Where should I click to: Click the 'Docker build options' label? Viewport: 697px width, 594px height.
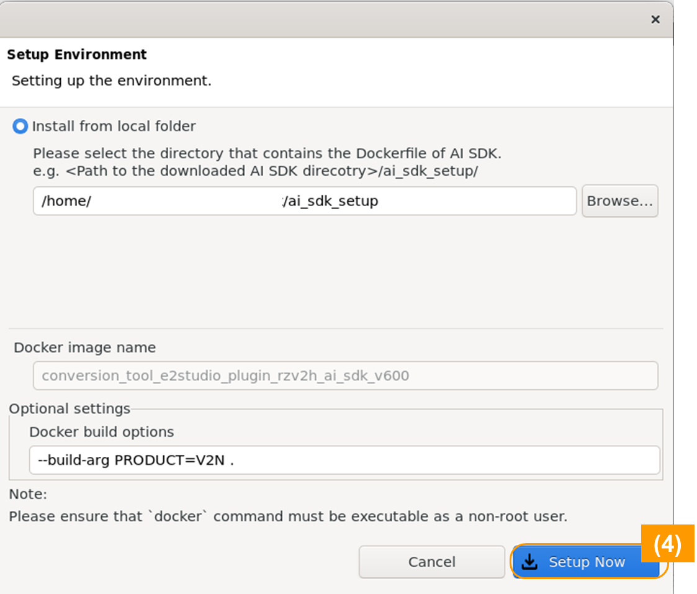point(102,432)
